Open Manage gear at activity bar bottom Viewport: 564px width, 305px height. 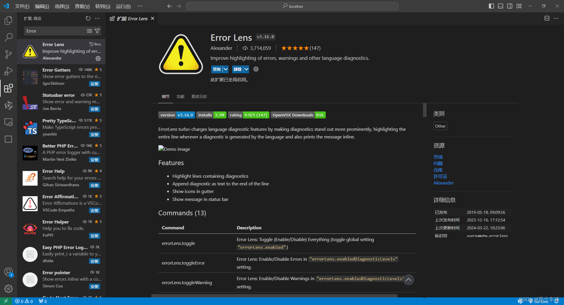click(9, 289)
